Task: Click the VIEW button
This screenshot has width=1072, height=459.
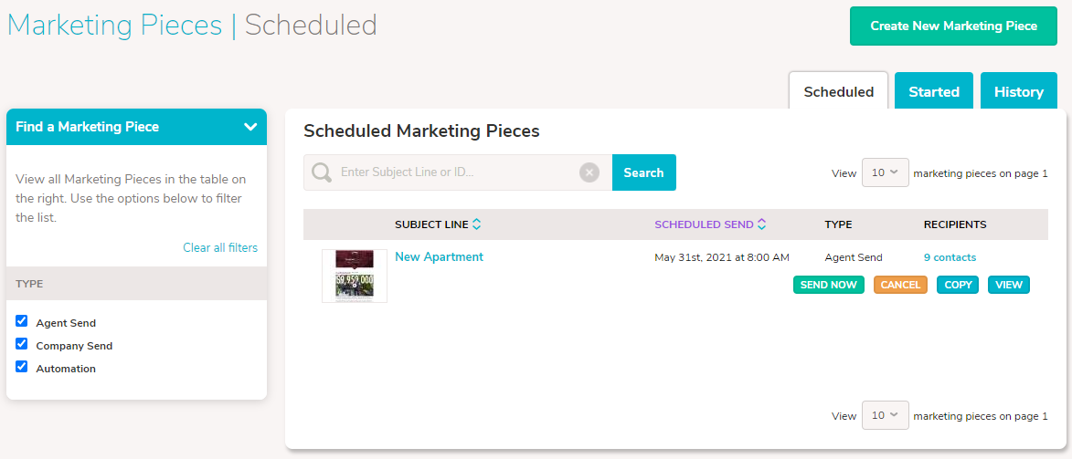Action: coord(1009,285)
